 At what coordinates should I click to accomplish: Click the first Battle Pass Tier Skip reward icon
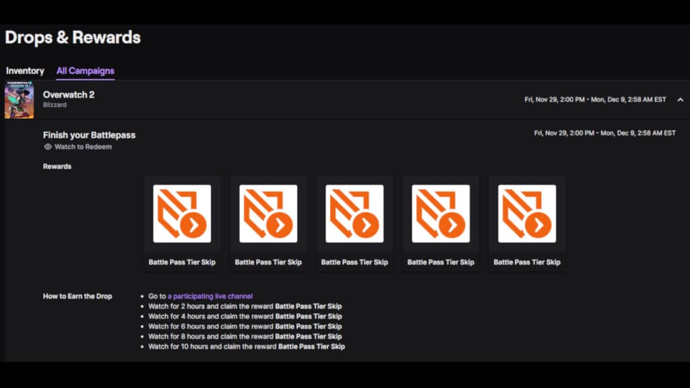181,214
